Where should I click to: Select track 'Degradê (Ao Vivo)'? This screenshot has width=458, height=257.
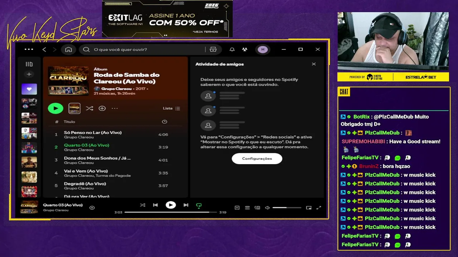pos(115,186)
